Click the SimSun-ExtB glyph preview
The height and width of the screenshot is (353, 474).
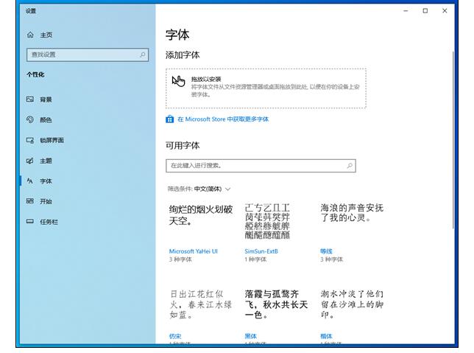pos(267,221)
